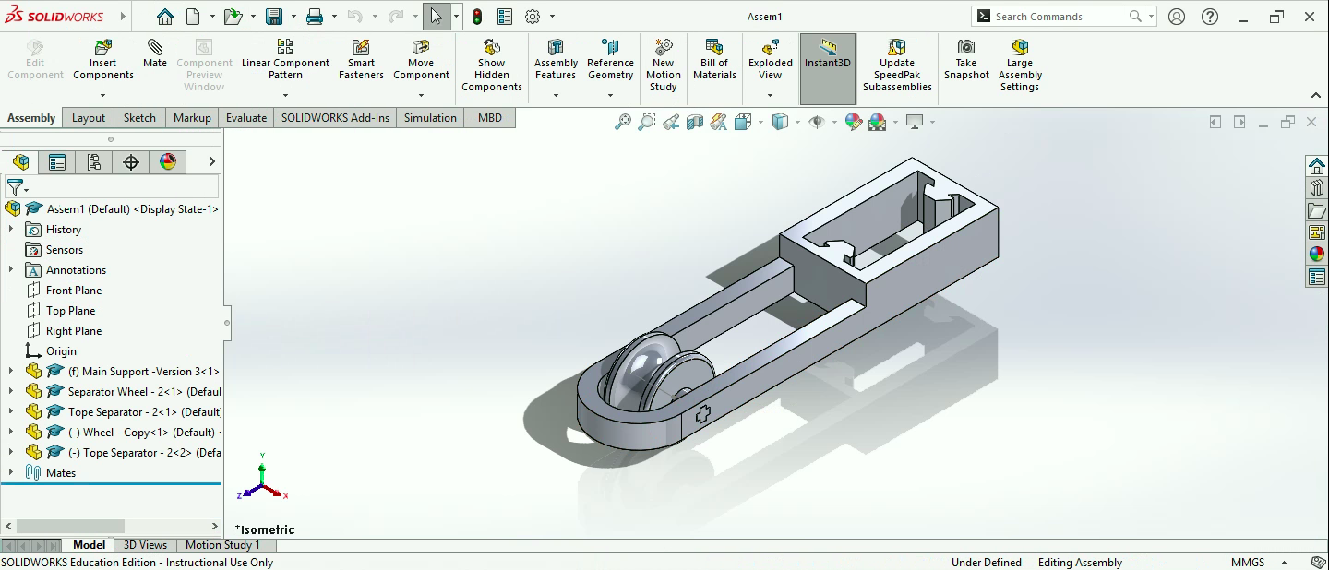Select the Top Plane
Screen dimensions: 1329x570
pyautogui.click(x=70, y=311)
